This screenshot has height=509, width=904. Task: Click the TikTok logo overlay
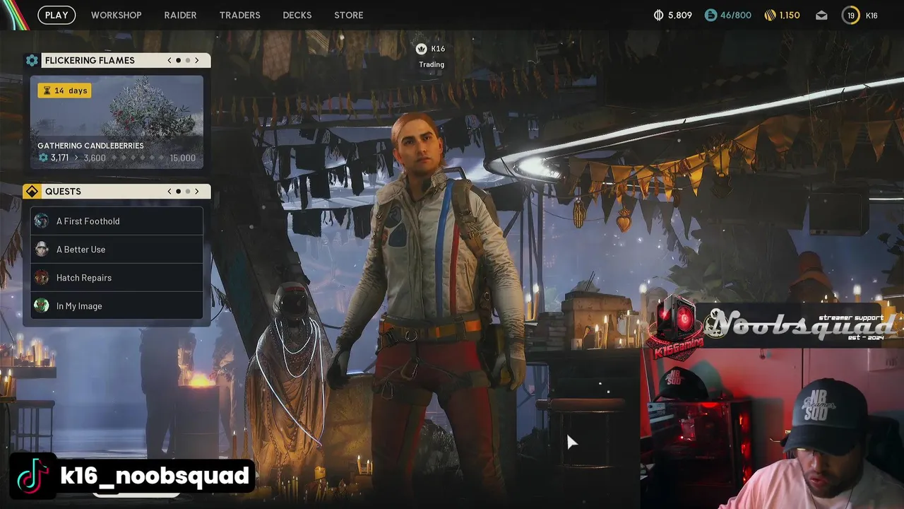pyautogui.click(x=32, y=476)
